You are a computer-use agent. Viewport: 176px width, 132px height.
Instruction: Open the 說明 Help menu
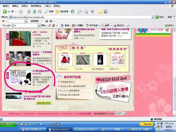click(57, 6)
